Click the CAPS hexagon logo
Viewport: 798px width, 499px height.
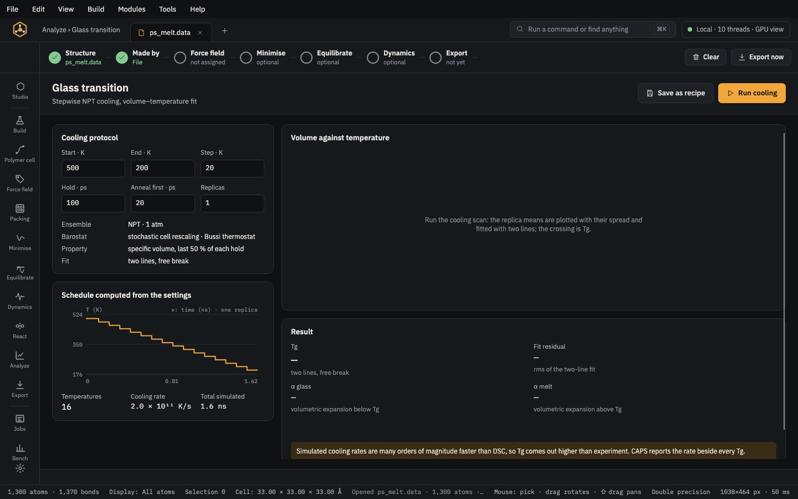[x=20, y=29]
